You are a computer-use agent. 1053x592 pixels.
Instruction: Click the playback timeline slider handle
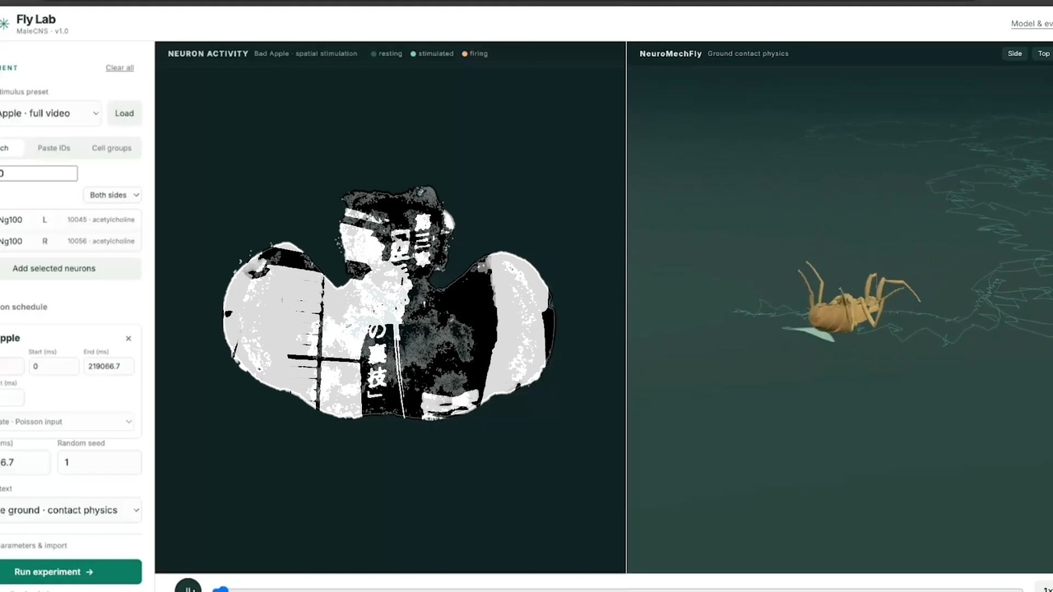pyautogui.click(x=220, y=589)
